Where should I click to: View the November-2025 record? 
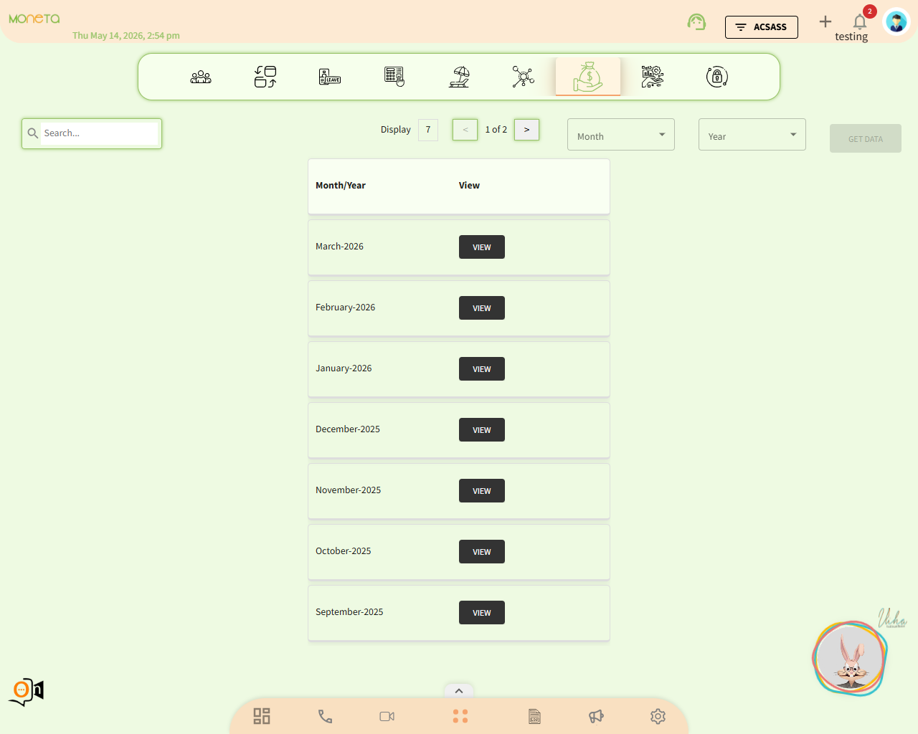(x=482, y=491)
